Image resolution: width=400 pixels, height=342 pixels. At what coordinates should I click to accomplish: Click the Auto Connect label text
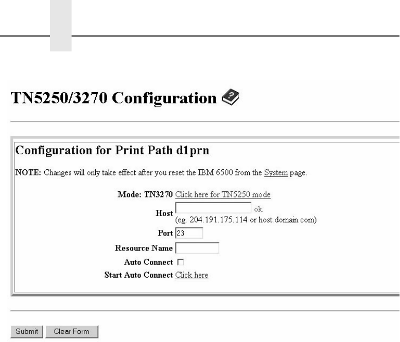(x=148, y=262)
